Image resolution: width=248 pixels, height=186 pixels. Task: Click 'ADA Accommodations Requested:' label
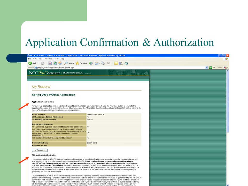[x=48, y=117]
